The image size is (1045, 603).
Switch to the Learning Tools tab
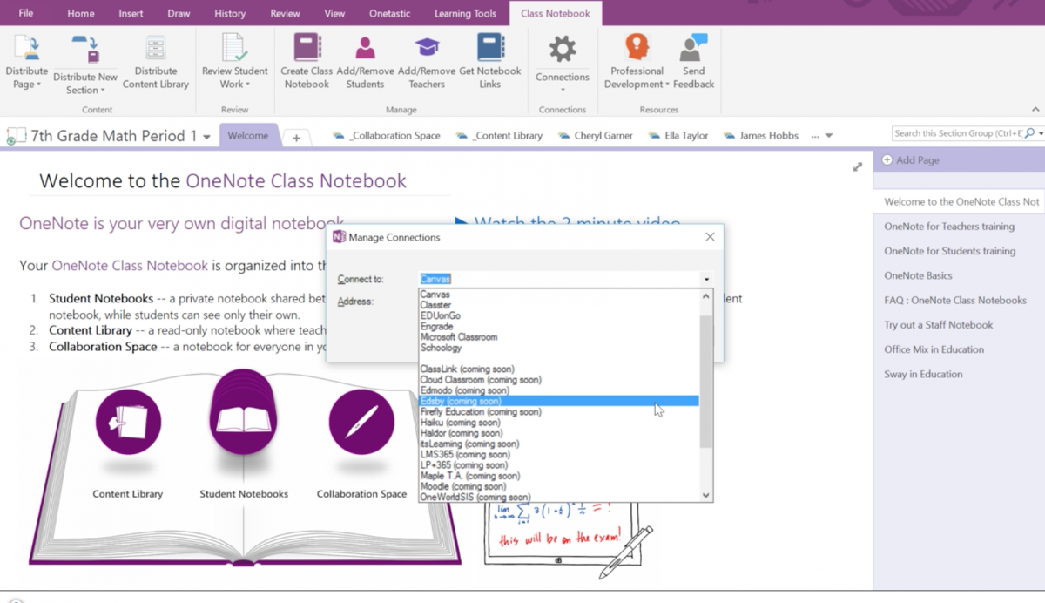coord(466,13)
